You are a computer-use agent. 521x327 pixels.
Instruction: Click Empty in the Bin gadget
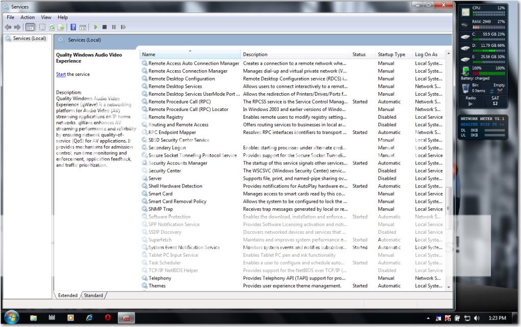pyautogui.click(x=499, y=86)
